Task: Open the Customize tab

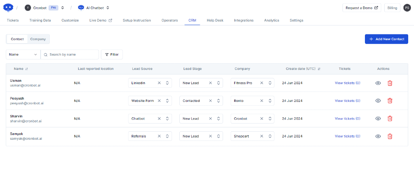Action: point(70,20)
